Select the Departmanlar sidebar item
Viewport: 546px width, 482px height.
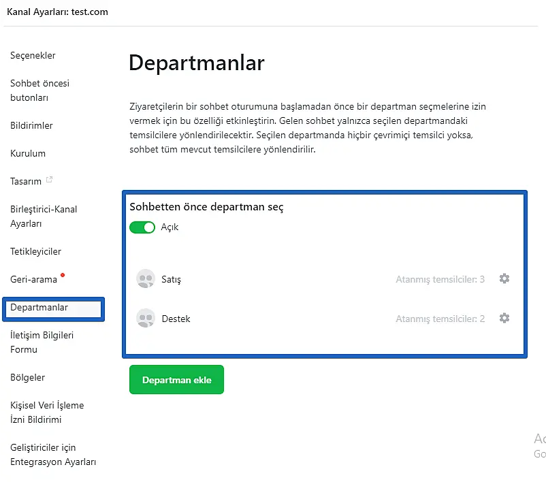coord(39,308)
